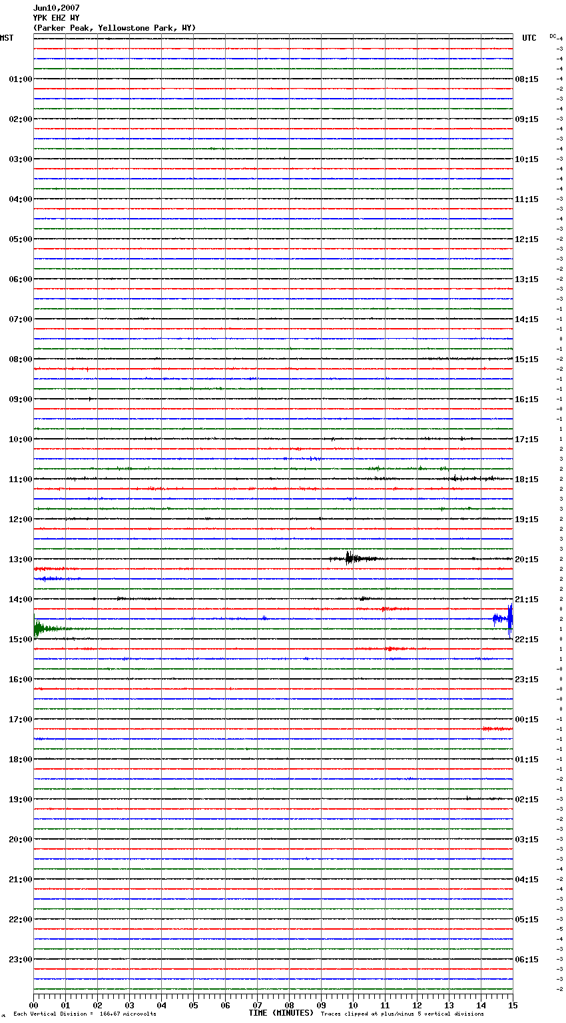Click minute 13 on the bottom time axis
The height and width of the screenshot is (1023, 566).
point(449,1005)
